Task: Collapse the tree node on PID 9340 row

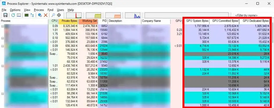Action: pos(3,66)
